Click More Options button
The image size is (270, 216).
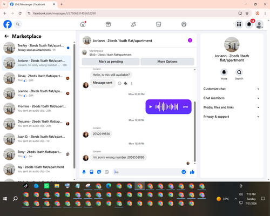pos(167,62)
